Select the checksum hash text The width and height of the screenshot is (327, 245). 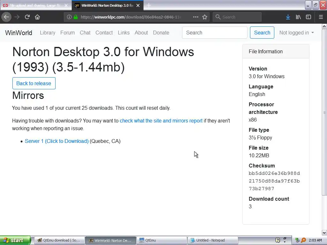(274, 181)
